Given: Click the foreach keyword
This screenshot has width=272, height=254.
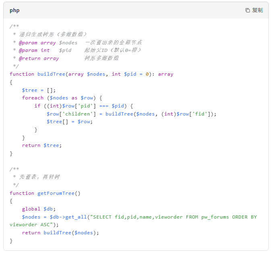Looking at the screenshot, I should 33,98.
